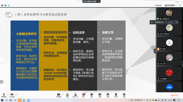Image resolution: width=183 pixels, height=102 pixels.
Task: Open Chrome from the Windows taskbar
Action: 24,100
